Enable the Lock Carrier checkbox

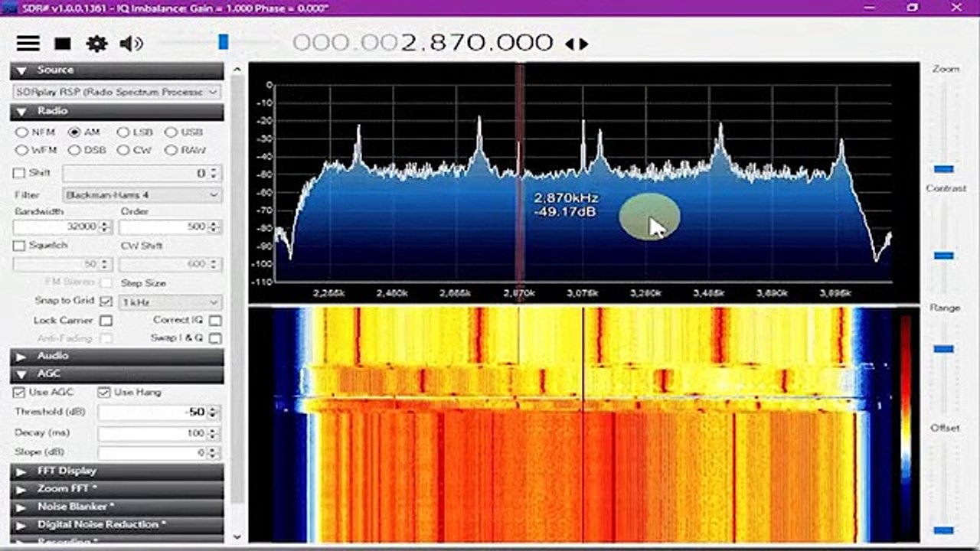click(106, 321)
